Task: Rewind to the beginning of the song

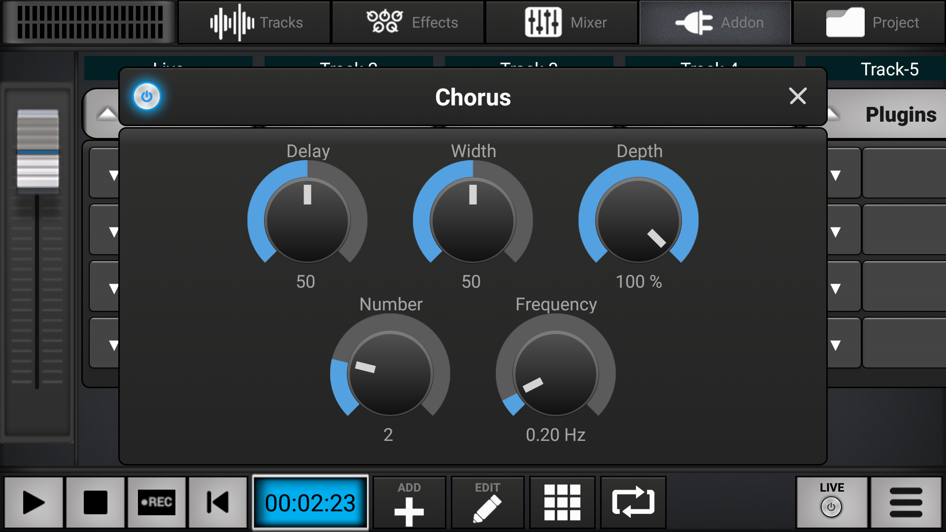Action: tap(218, 502)
